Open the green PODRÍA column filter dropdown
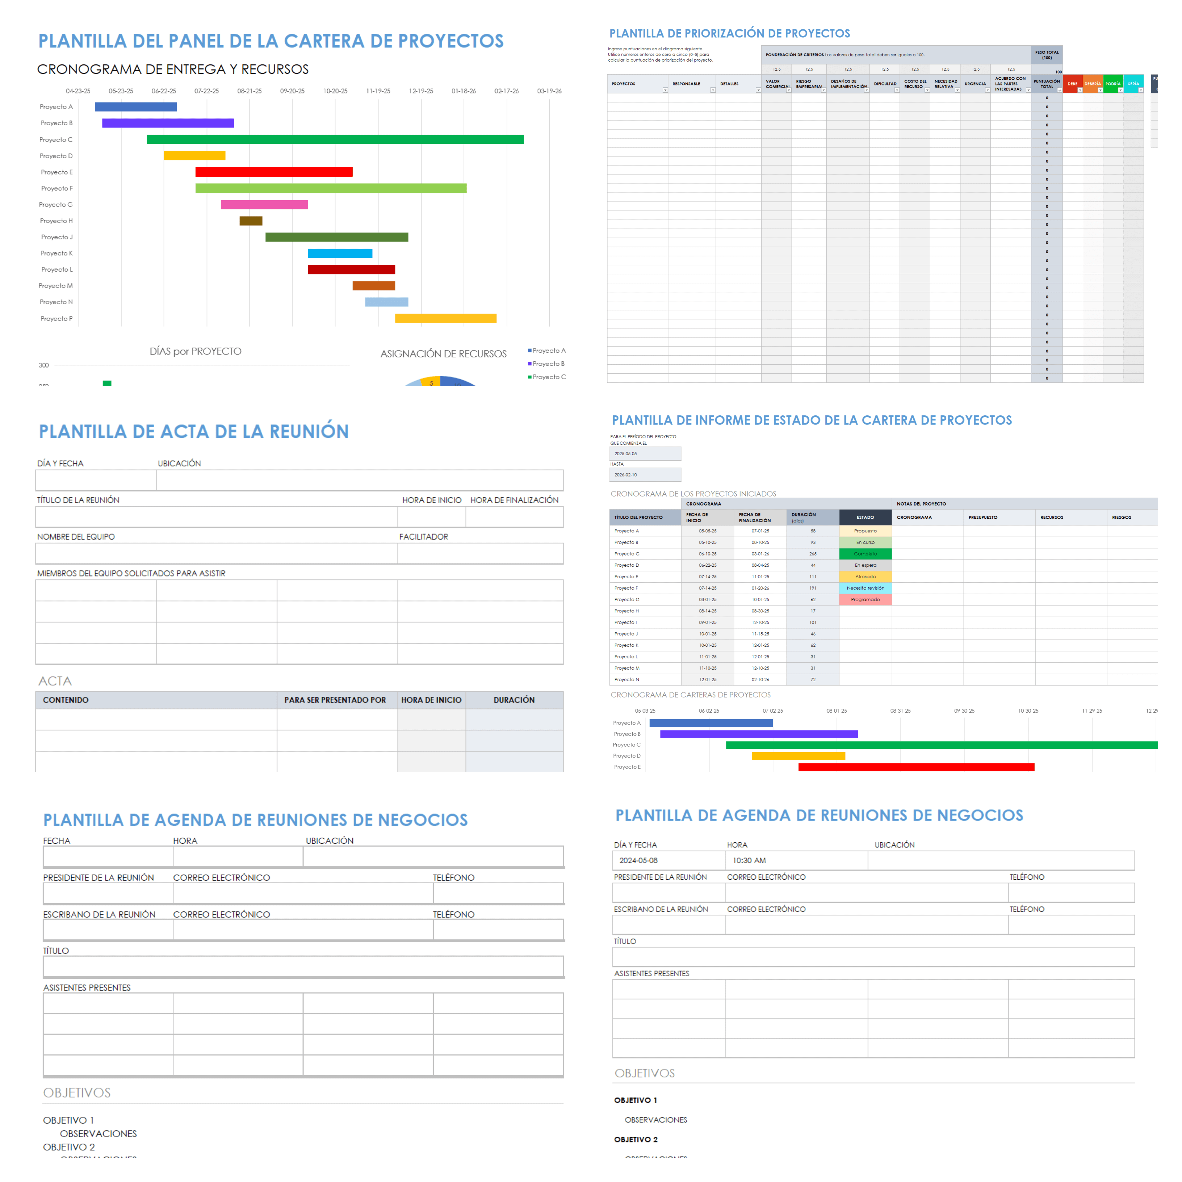1182x1182 pixels. (1120, 91)
